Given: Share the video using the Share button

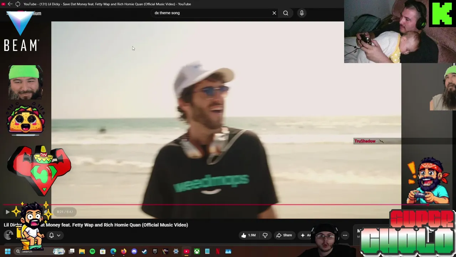Looking at the screenshot, I should [x=284, y=235].
